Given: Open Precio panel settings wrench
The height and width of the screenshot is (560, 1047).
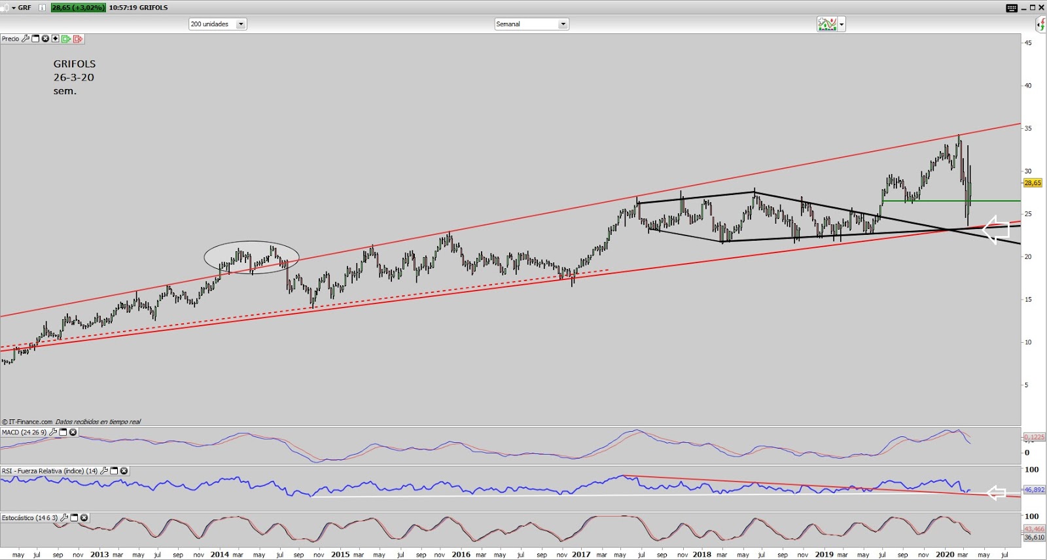Looking at the screenshot, I should point(26,39).
